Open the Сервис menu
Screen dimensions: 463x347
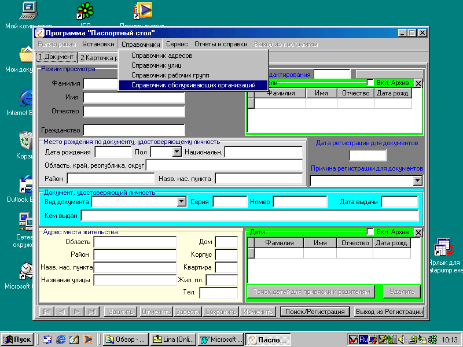pos(177,44)
